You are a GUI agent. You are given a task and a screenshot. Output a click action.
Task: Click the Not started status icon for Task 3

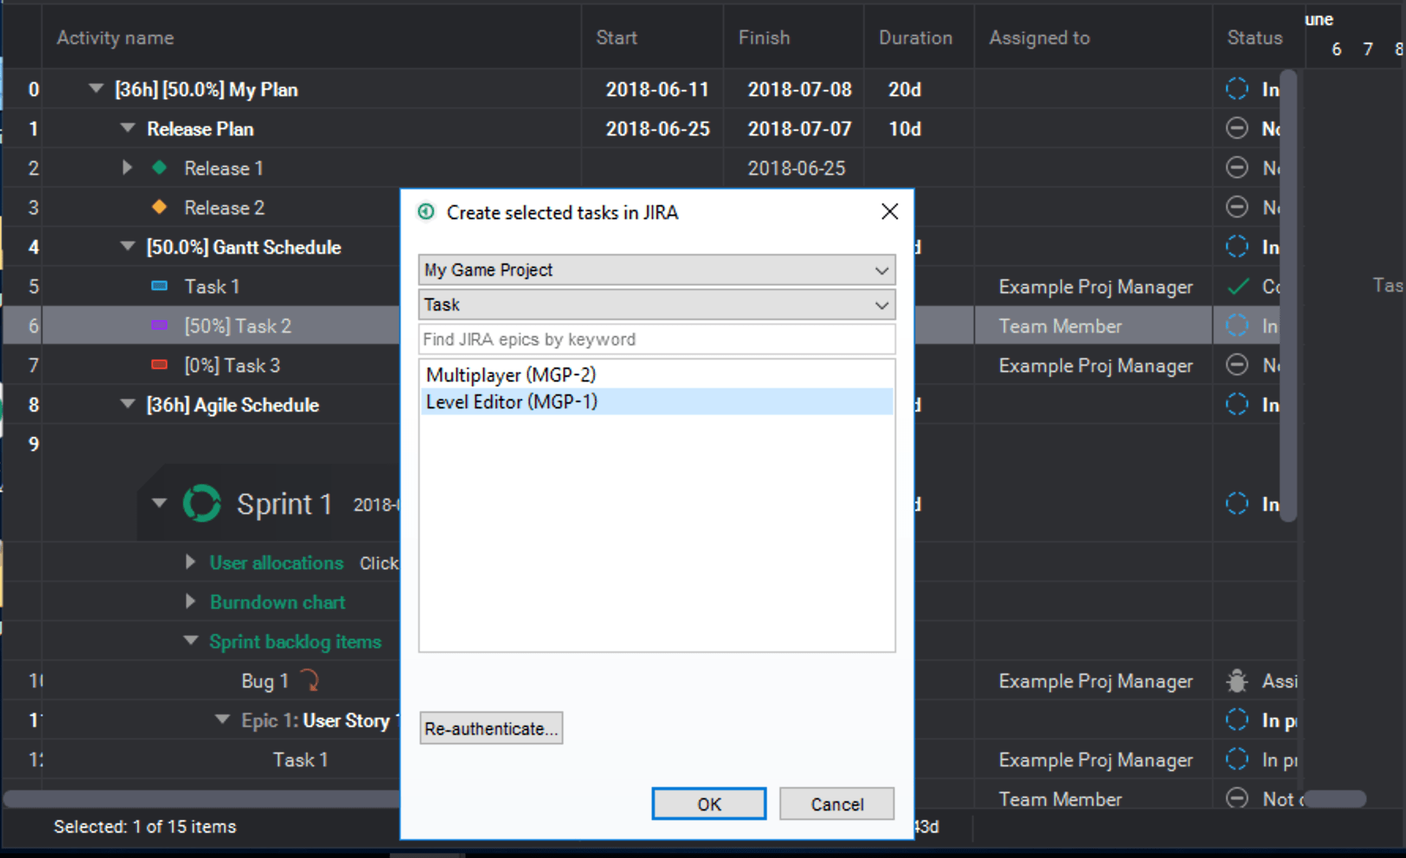(x=1236, y=364)
